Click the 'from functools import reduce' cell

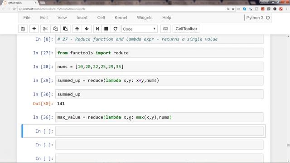click(x=159, y=53)
